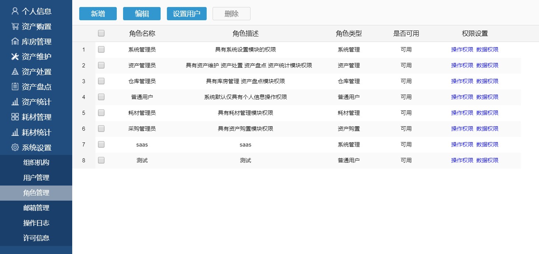Go to 操作日志 submenu
Viewport: 539px width, 254px height.
[36, 223]
